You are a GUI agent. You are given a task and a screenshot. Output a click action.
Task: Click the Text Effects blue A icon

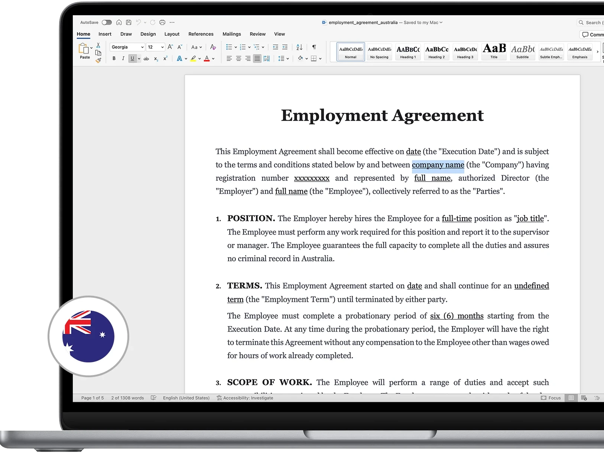tap(179, 58)
